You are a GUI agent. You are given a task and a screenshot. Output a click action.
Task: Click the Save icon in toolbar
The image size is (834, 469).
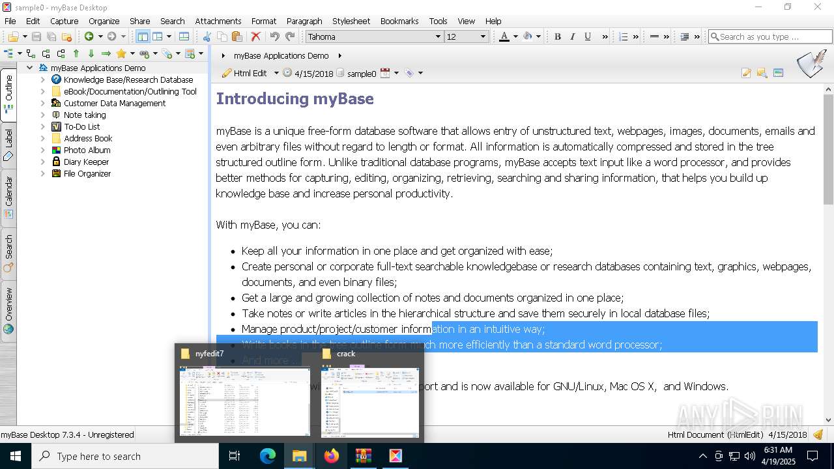pos(36,36)
